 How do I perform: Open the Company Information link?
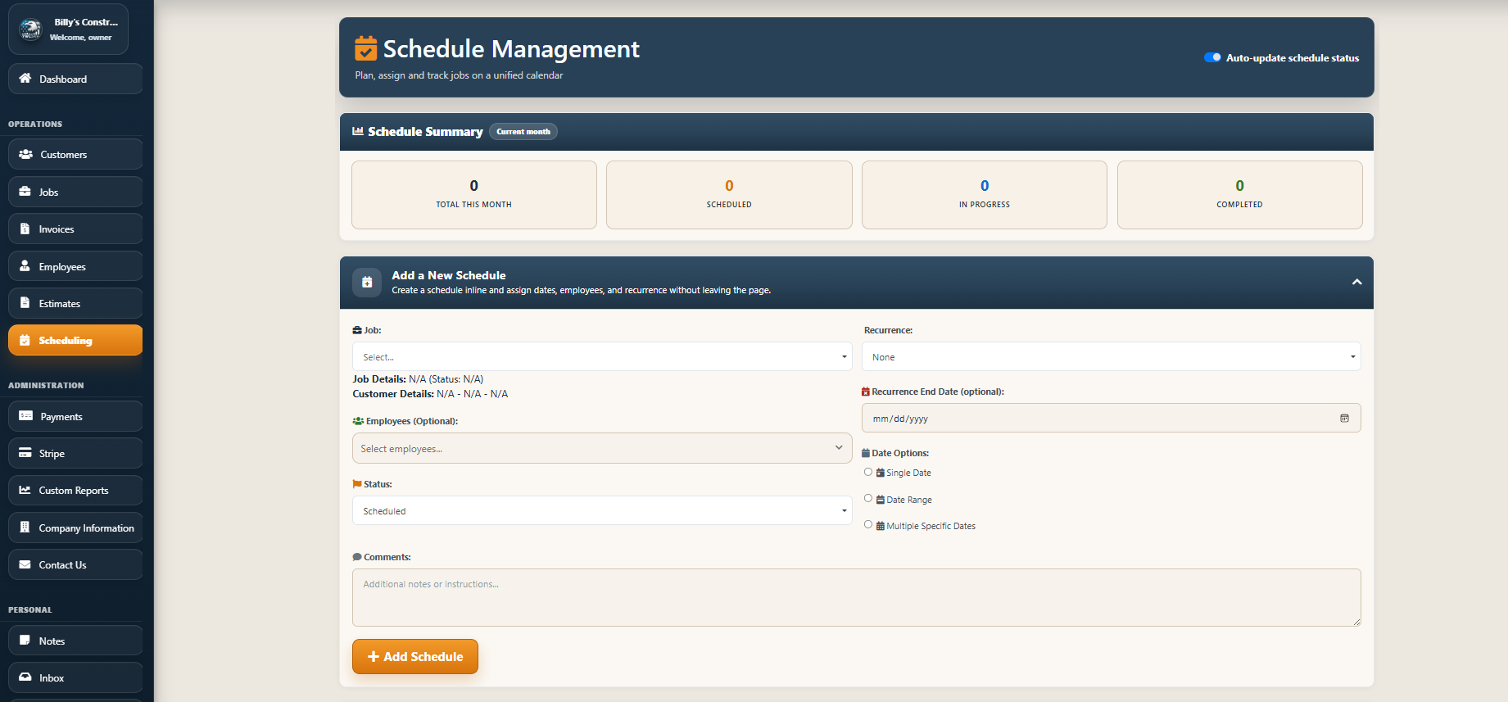[75, 528]
